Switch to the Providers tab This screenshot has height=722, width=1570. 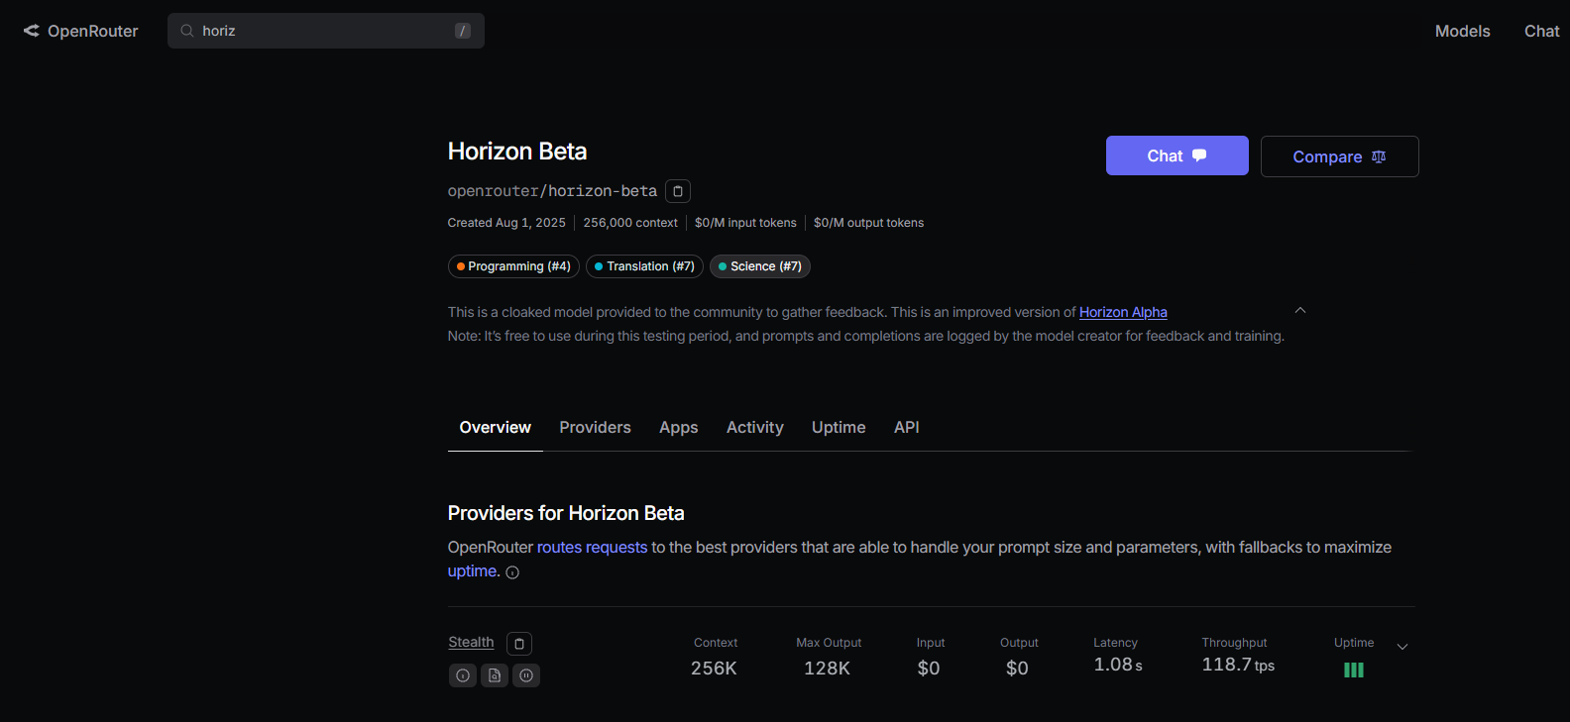point(595,427)
